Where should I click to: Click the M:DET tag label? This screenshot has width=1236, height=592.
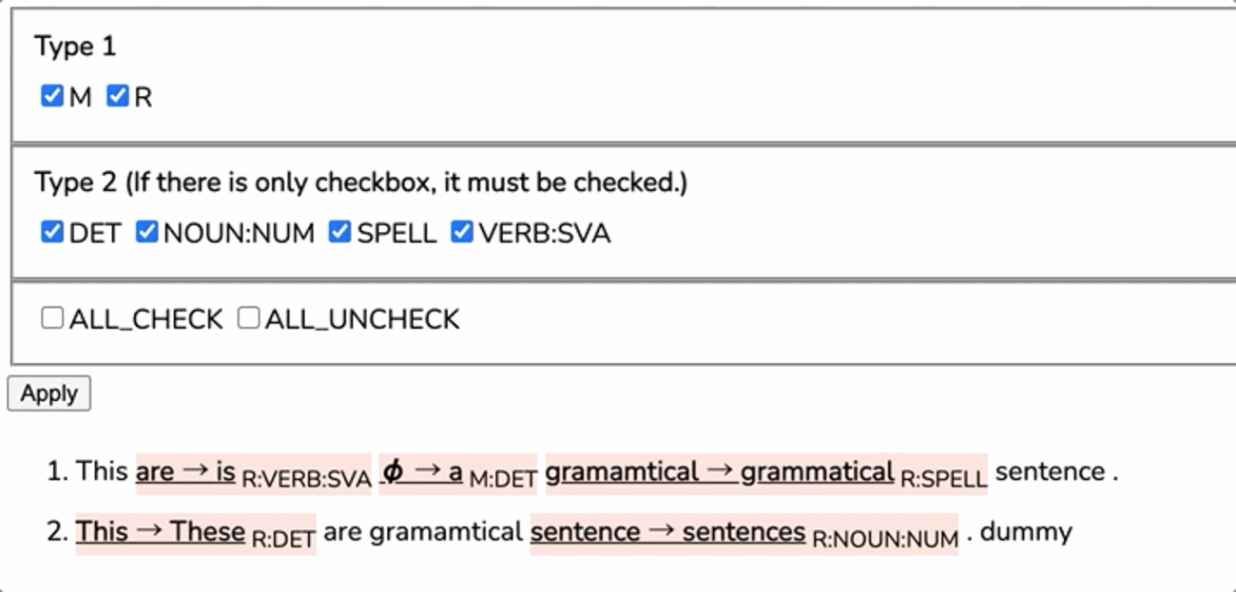(x=503, y=480)
